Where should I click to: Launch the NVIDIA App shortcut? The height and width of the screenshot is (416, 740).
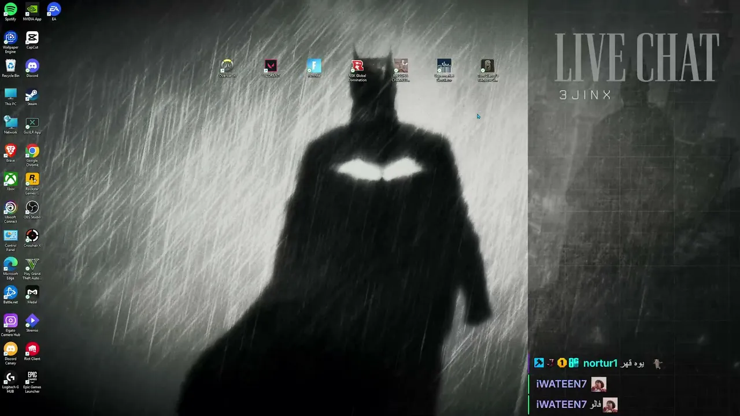(x=32, y=12)
